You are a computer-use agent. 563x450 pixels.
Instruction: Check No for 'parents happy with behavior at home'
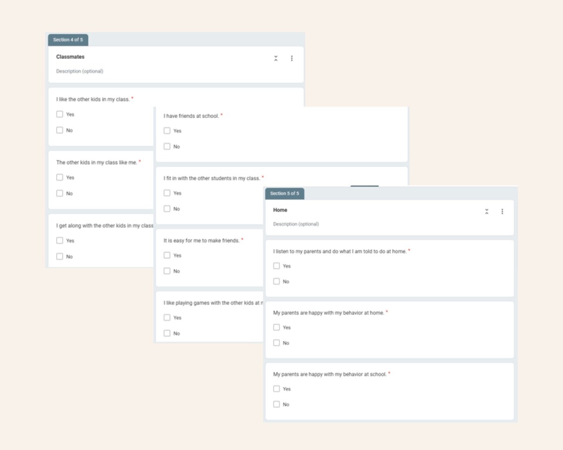point(277,342)
